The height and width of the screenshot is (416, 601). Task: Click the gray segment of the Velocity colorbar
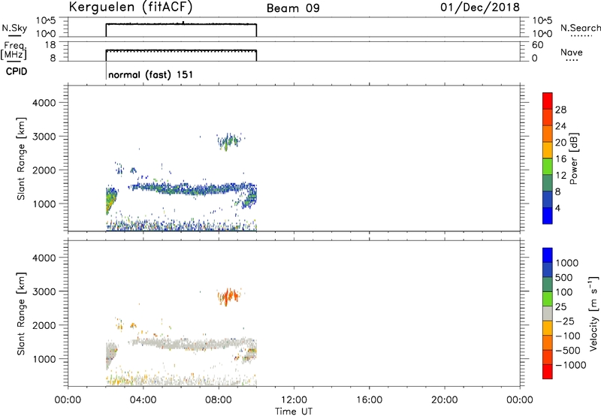click(x=548, y=313)
